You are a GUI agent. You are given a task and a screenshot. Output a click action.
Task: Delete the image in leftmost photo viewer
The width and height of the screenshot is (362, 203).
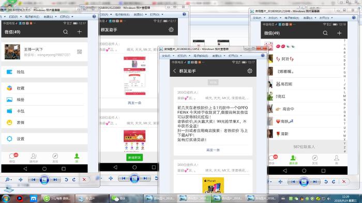pyautogui.click(x=84, y=179)
